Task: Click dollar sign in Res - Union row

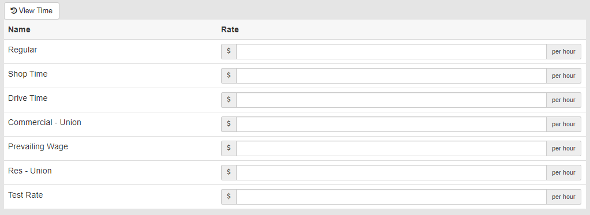Action: click(x=229, y=172)
